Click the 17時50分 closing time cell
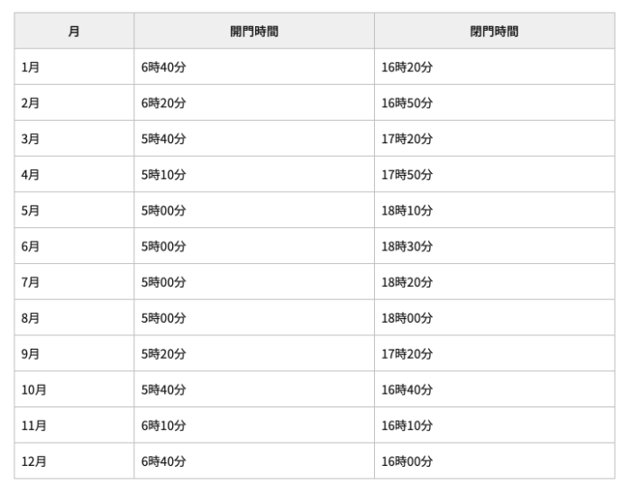Viewport: 631px width, 493px height. click(x=407, y=174)
